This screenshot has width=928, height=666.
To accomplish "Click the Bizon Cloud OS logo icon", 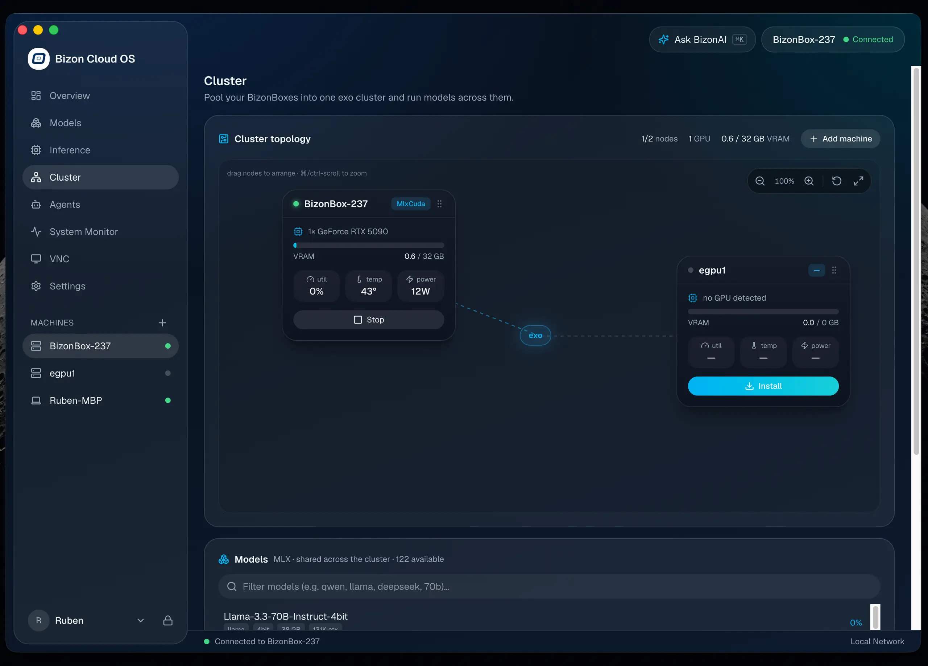I will coord(38,59).
